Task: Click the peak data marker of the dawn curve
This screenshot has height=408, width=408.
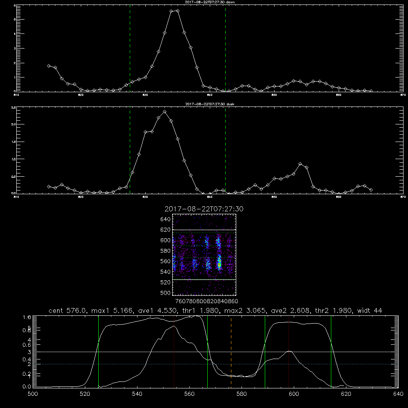Action: [177, 11]
